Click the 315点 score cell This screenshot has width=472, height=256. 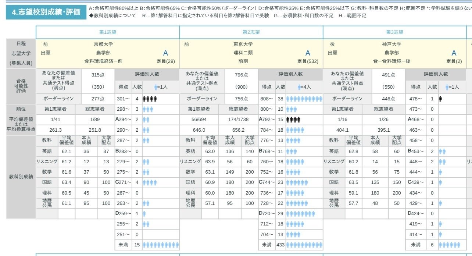click(x=98, y=75)
